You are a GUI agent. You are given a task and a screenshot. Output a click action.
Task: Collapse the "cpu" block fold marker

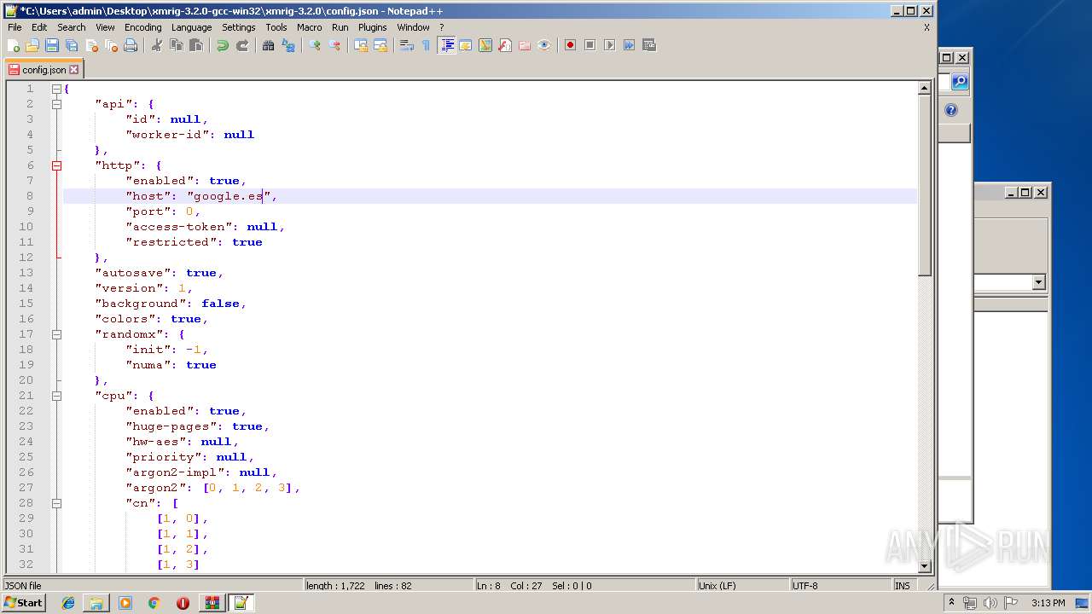pos(57,396)
